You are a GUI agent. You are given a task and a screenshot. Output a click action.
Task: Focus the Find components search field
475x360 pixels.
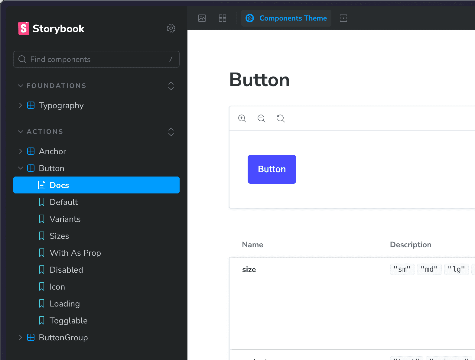pos(97,59)
